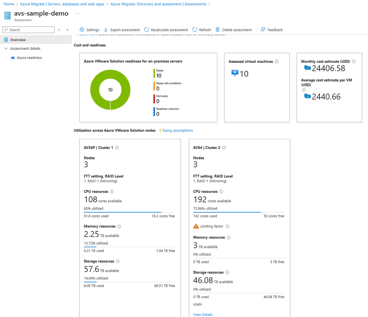Viewport: 368px width, 317px height.
Task: Click Cluster 2 CPU resources info icon
Action: (221, 191)
